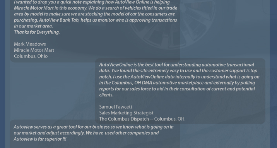Click The Columbus Dispatch attribution line
The image size is (277, 148).
[142, 119]
